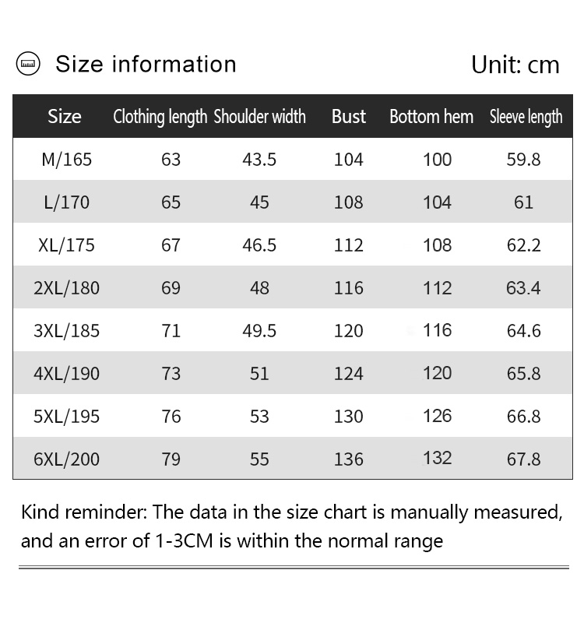Select the Clothing length column header
This screenshot has width=584, height=623.
(x=160, y=117)
